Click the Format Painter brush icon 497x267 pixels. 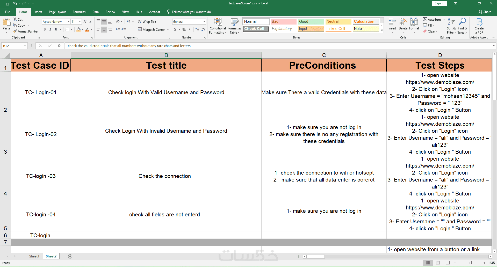pyautogui.click(x=15, y=31)
